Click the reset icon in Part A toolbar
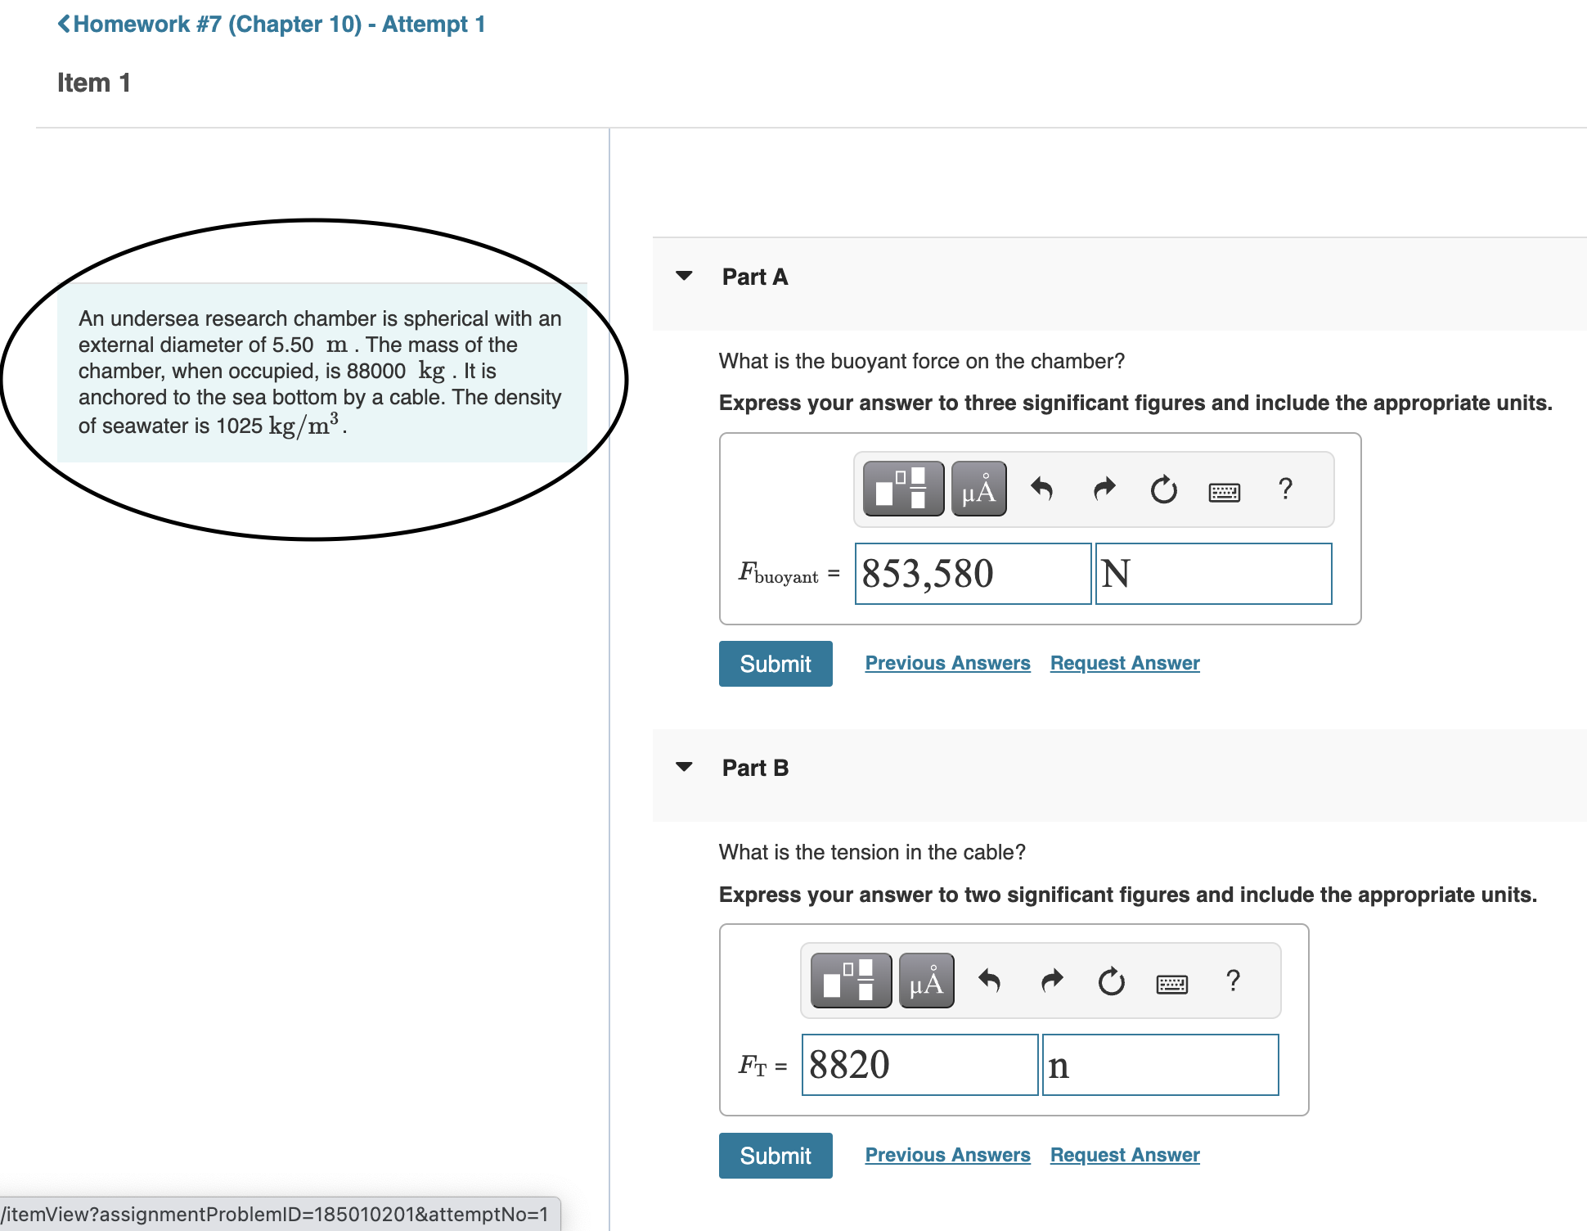 pos(1163,489)
